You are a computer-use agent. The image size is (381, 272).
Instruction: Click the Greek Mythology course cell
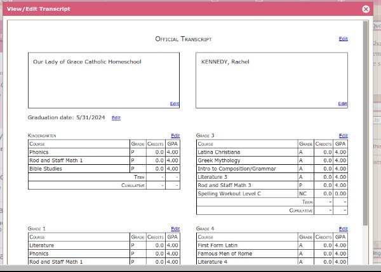coord(247,160)
